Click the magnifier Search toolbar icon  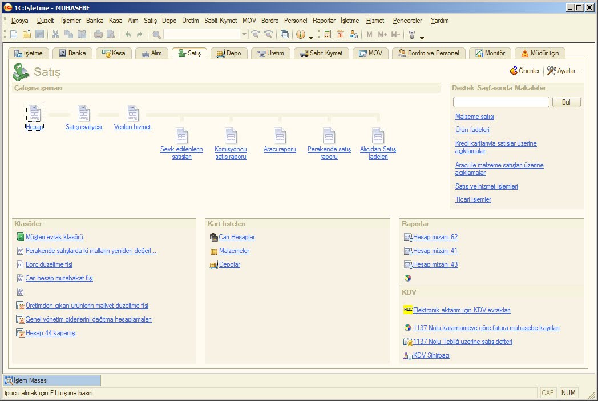156,35
